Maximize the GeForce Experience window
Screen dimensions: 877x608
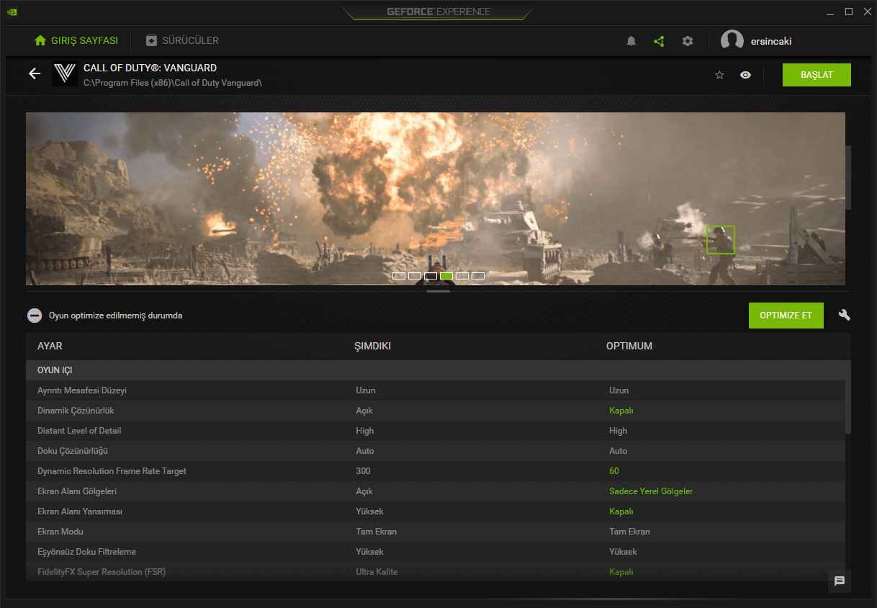(x=849, y=12)
